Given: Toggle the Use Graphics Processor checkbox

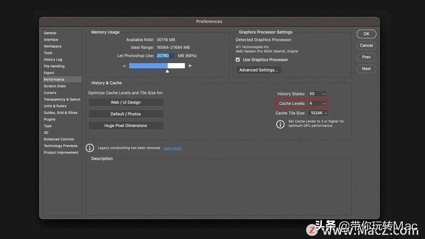Looking at the screenshot, I should [238, 60].
